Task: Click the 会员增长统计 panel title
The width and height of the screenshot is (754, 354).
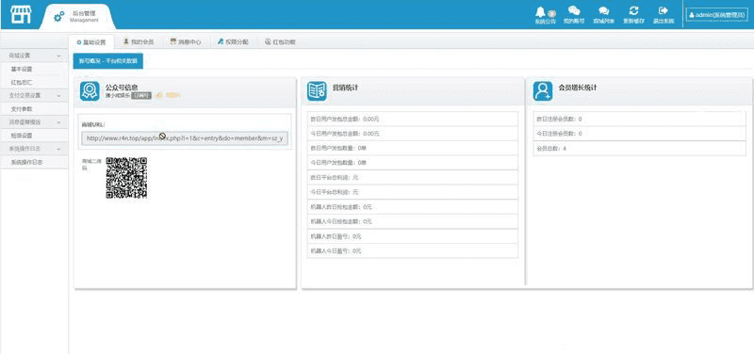Action: tap(578, 88)
